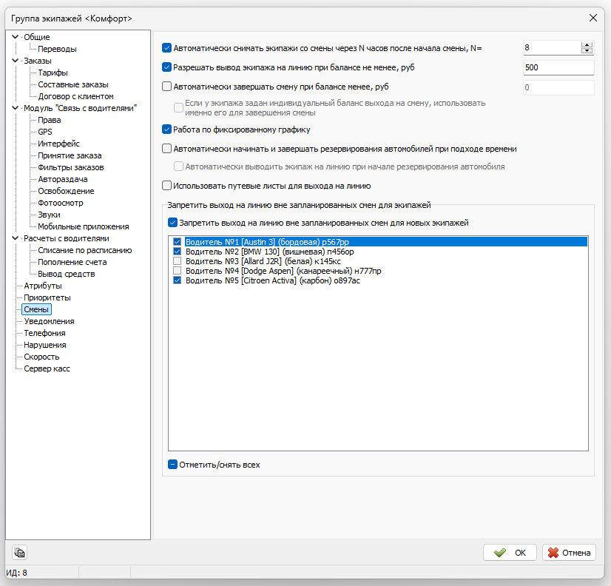This screenshot has height=586, width=611.
Task: Check the box for Водитель №3 Allard J2R
Action: tap(177, 261)
